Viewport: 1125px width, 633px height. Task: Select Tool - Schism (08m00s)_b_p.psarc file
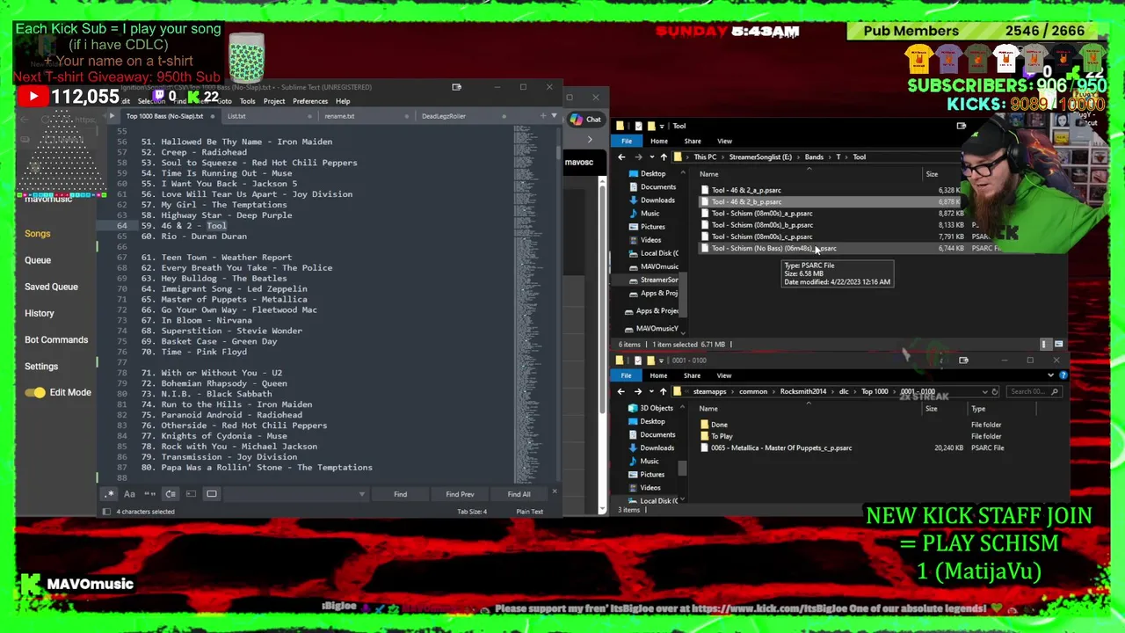click(x=762, y=225)
